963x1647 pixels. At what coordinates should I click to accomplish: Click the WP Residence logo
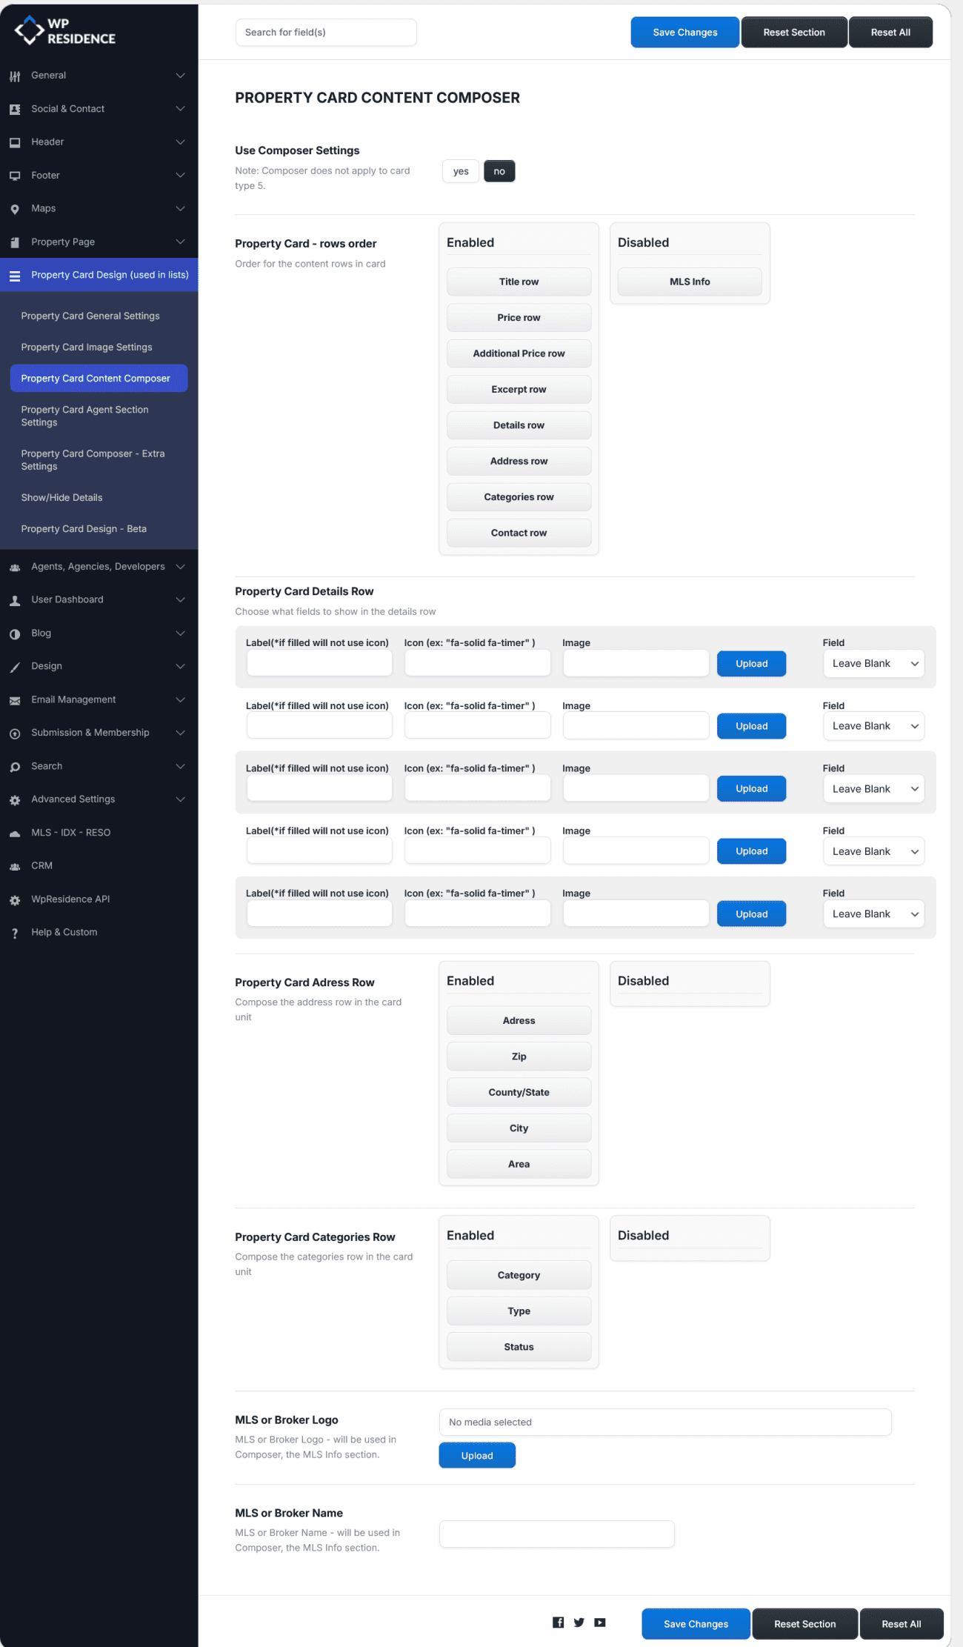click(x=65, y=31)
